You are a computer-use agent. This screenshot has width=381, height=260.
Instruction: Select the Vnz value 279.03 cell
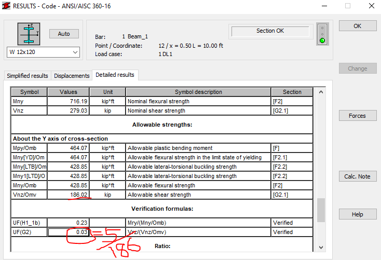tap(69, 111)
